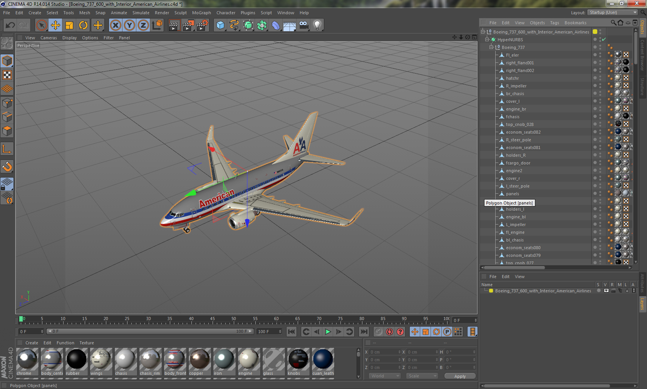
Task: Toggle X axis lock
Action: pos(116,25)
